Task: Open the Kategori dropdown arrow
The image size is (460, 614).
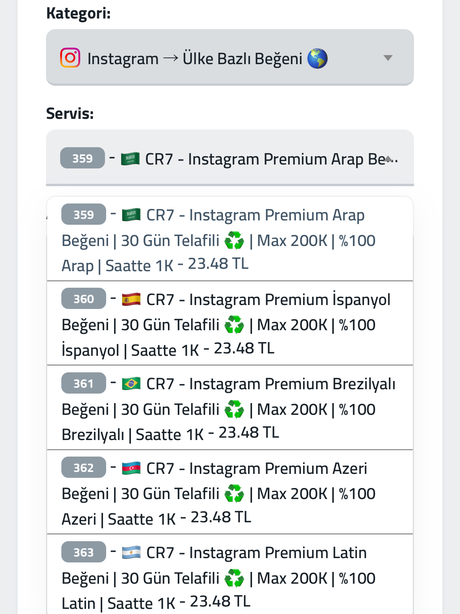Action: pyautogui.click(x=388, y=58)
